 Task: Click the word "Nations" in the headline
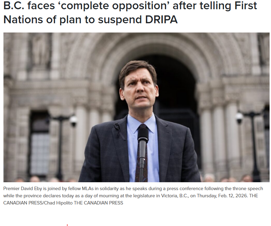click(x=23, y=19)
